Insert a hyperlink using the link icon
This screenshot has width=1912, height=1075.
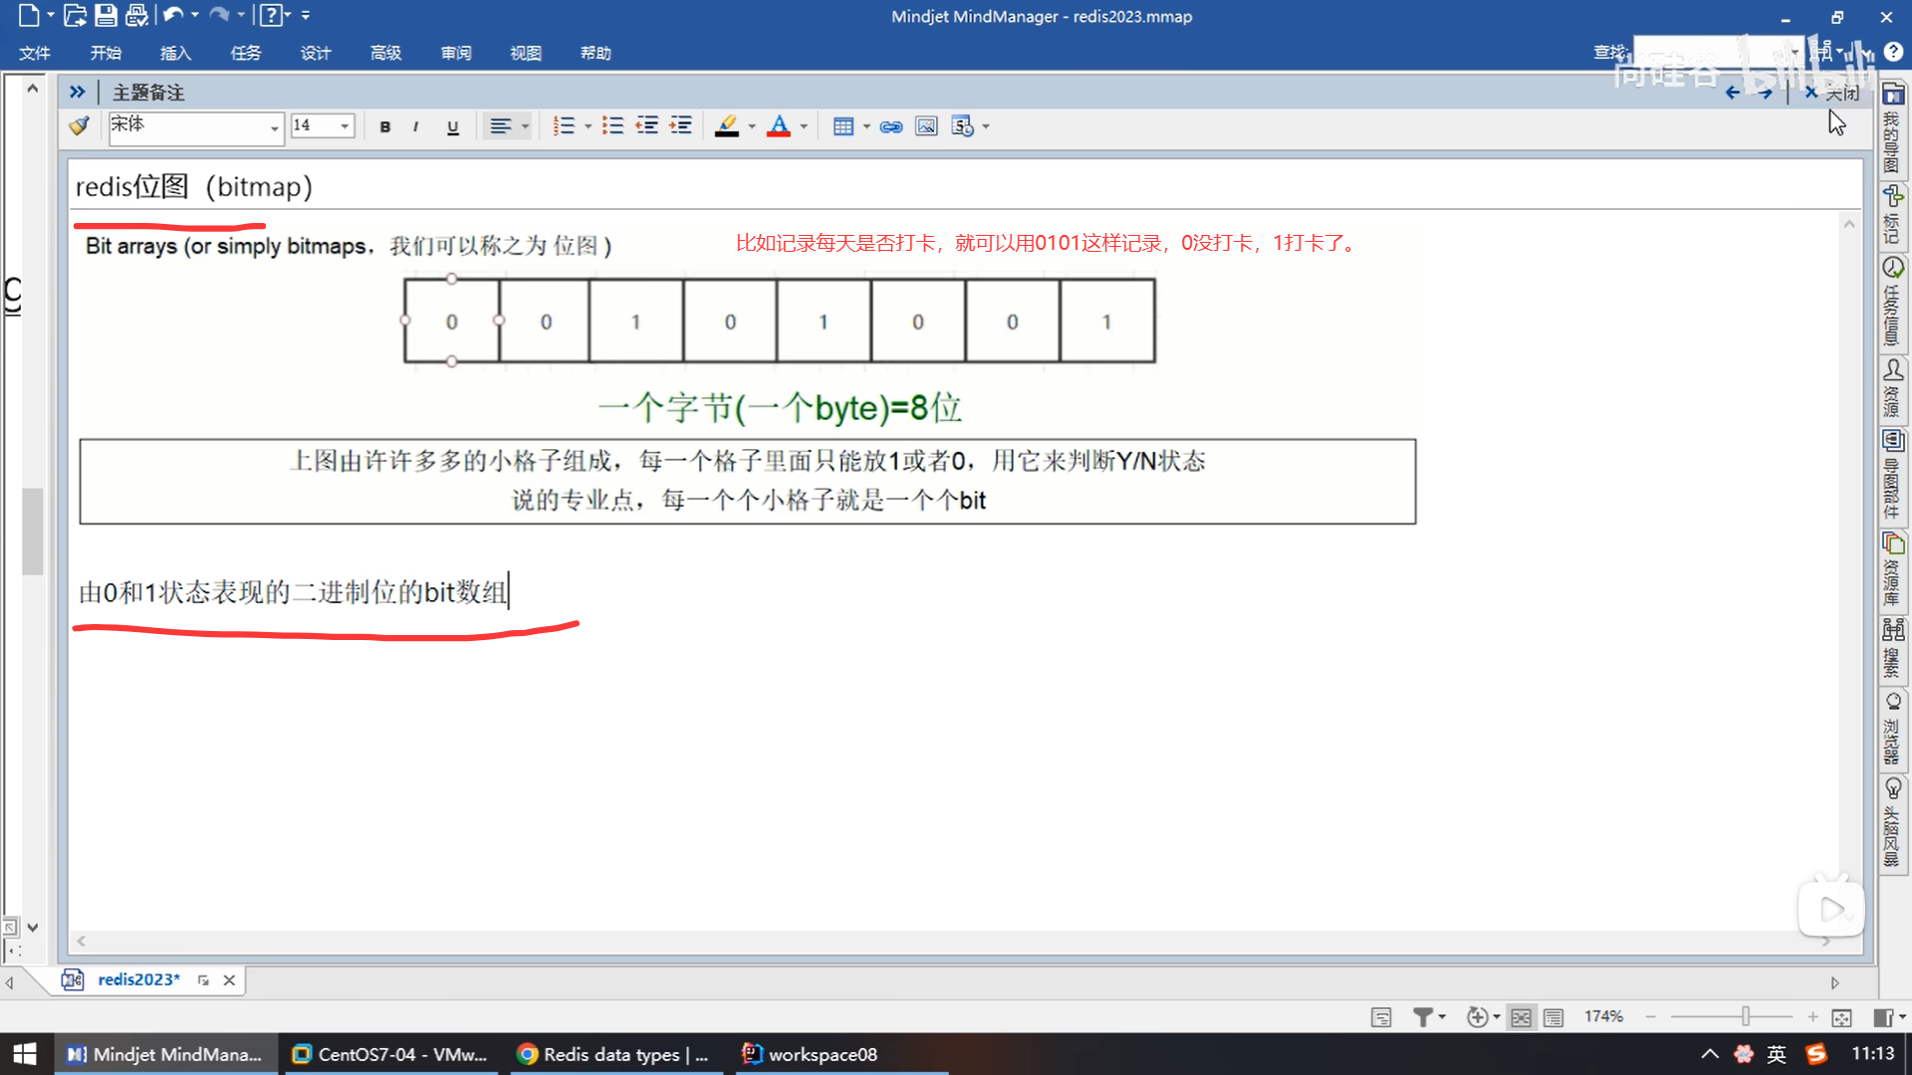point(891,126)
